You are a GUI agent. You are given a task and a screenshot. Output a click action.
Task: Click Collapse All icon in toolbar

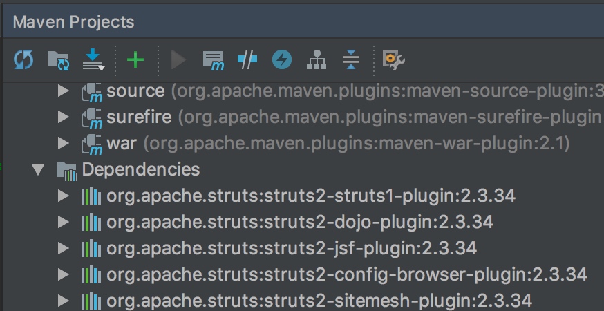(x=351, y=60)
